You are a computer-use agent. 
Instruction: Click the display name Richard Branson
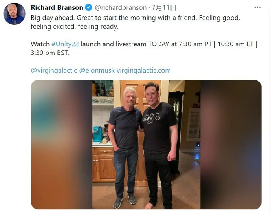(x=57, y=7)
